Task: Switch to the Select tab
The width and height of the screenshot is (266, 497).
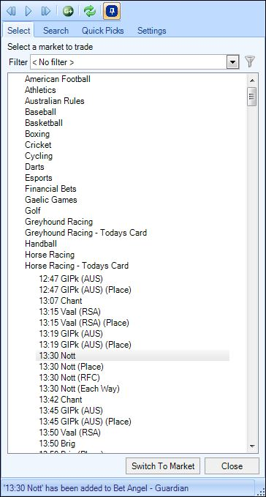Action: point(19,31)
